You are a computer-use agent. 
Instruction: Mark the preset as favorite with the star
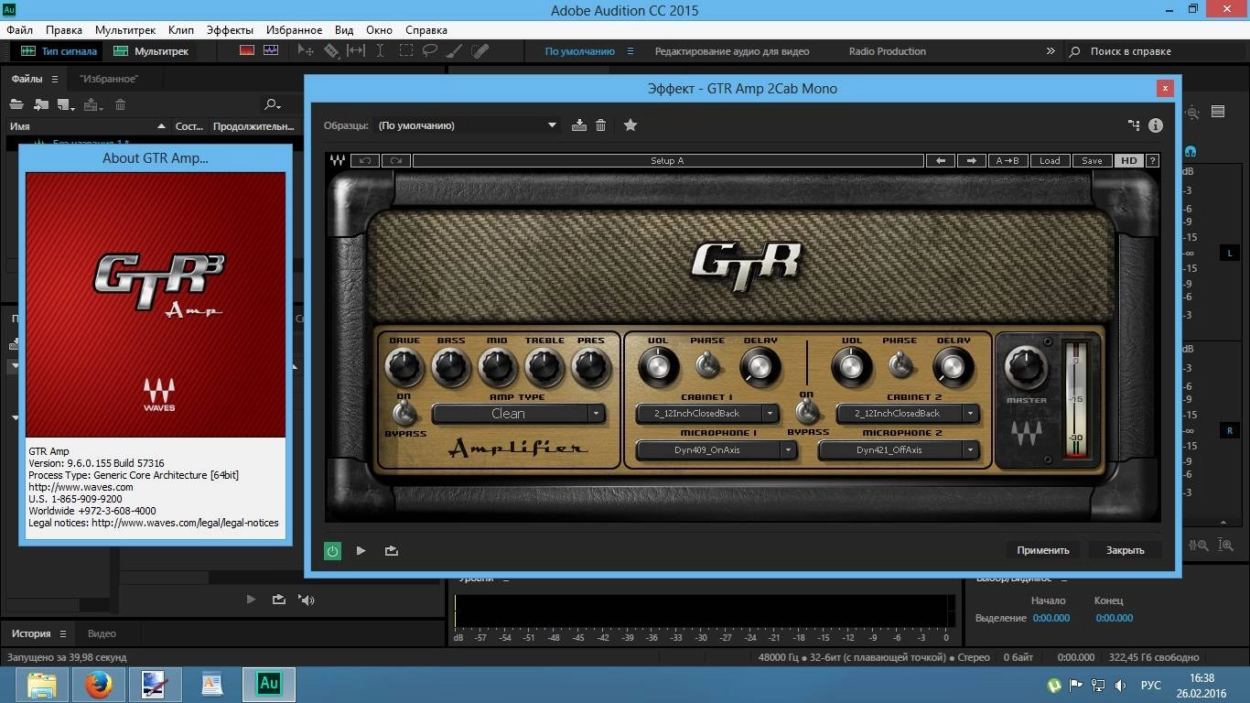coord(630,125)
